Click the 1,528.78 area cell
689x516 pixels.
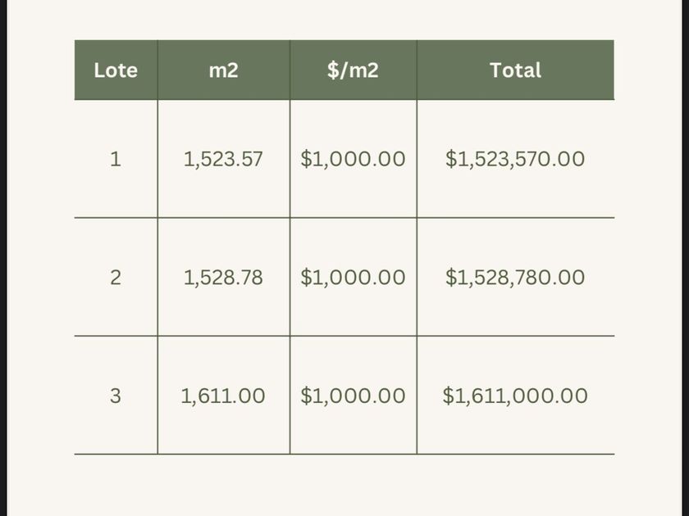tap(223, 277)
